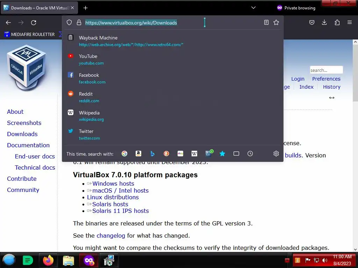Add the VirtualBox search engine icon
Image resolution: width=358 pixels, height=268 pixels.
pyautogui.click(x=209, y=153)
